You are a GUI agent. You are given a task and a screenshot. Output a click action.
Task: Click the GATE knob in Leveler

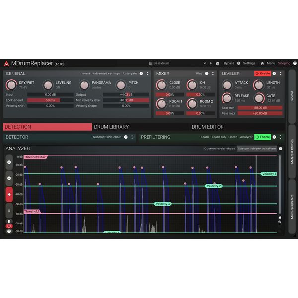[259, 98]
